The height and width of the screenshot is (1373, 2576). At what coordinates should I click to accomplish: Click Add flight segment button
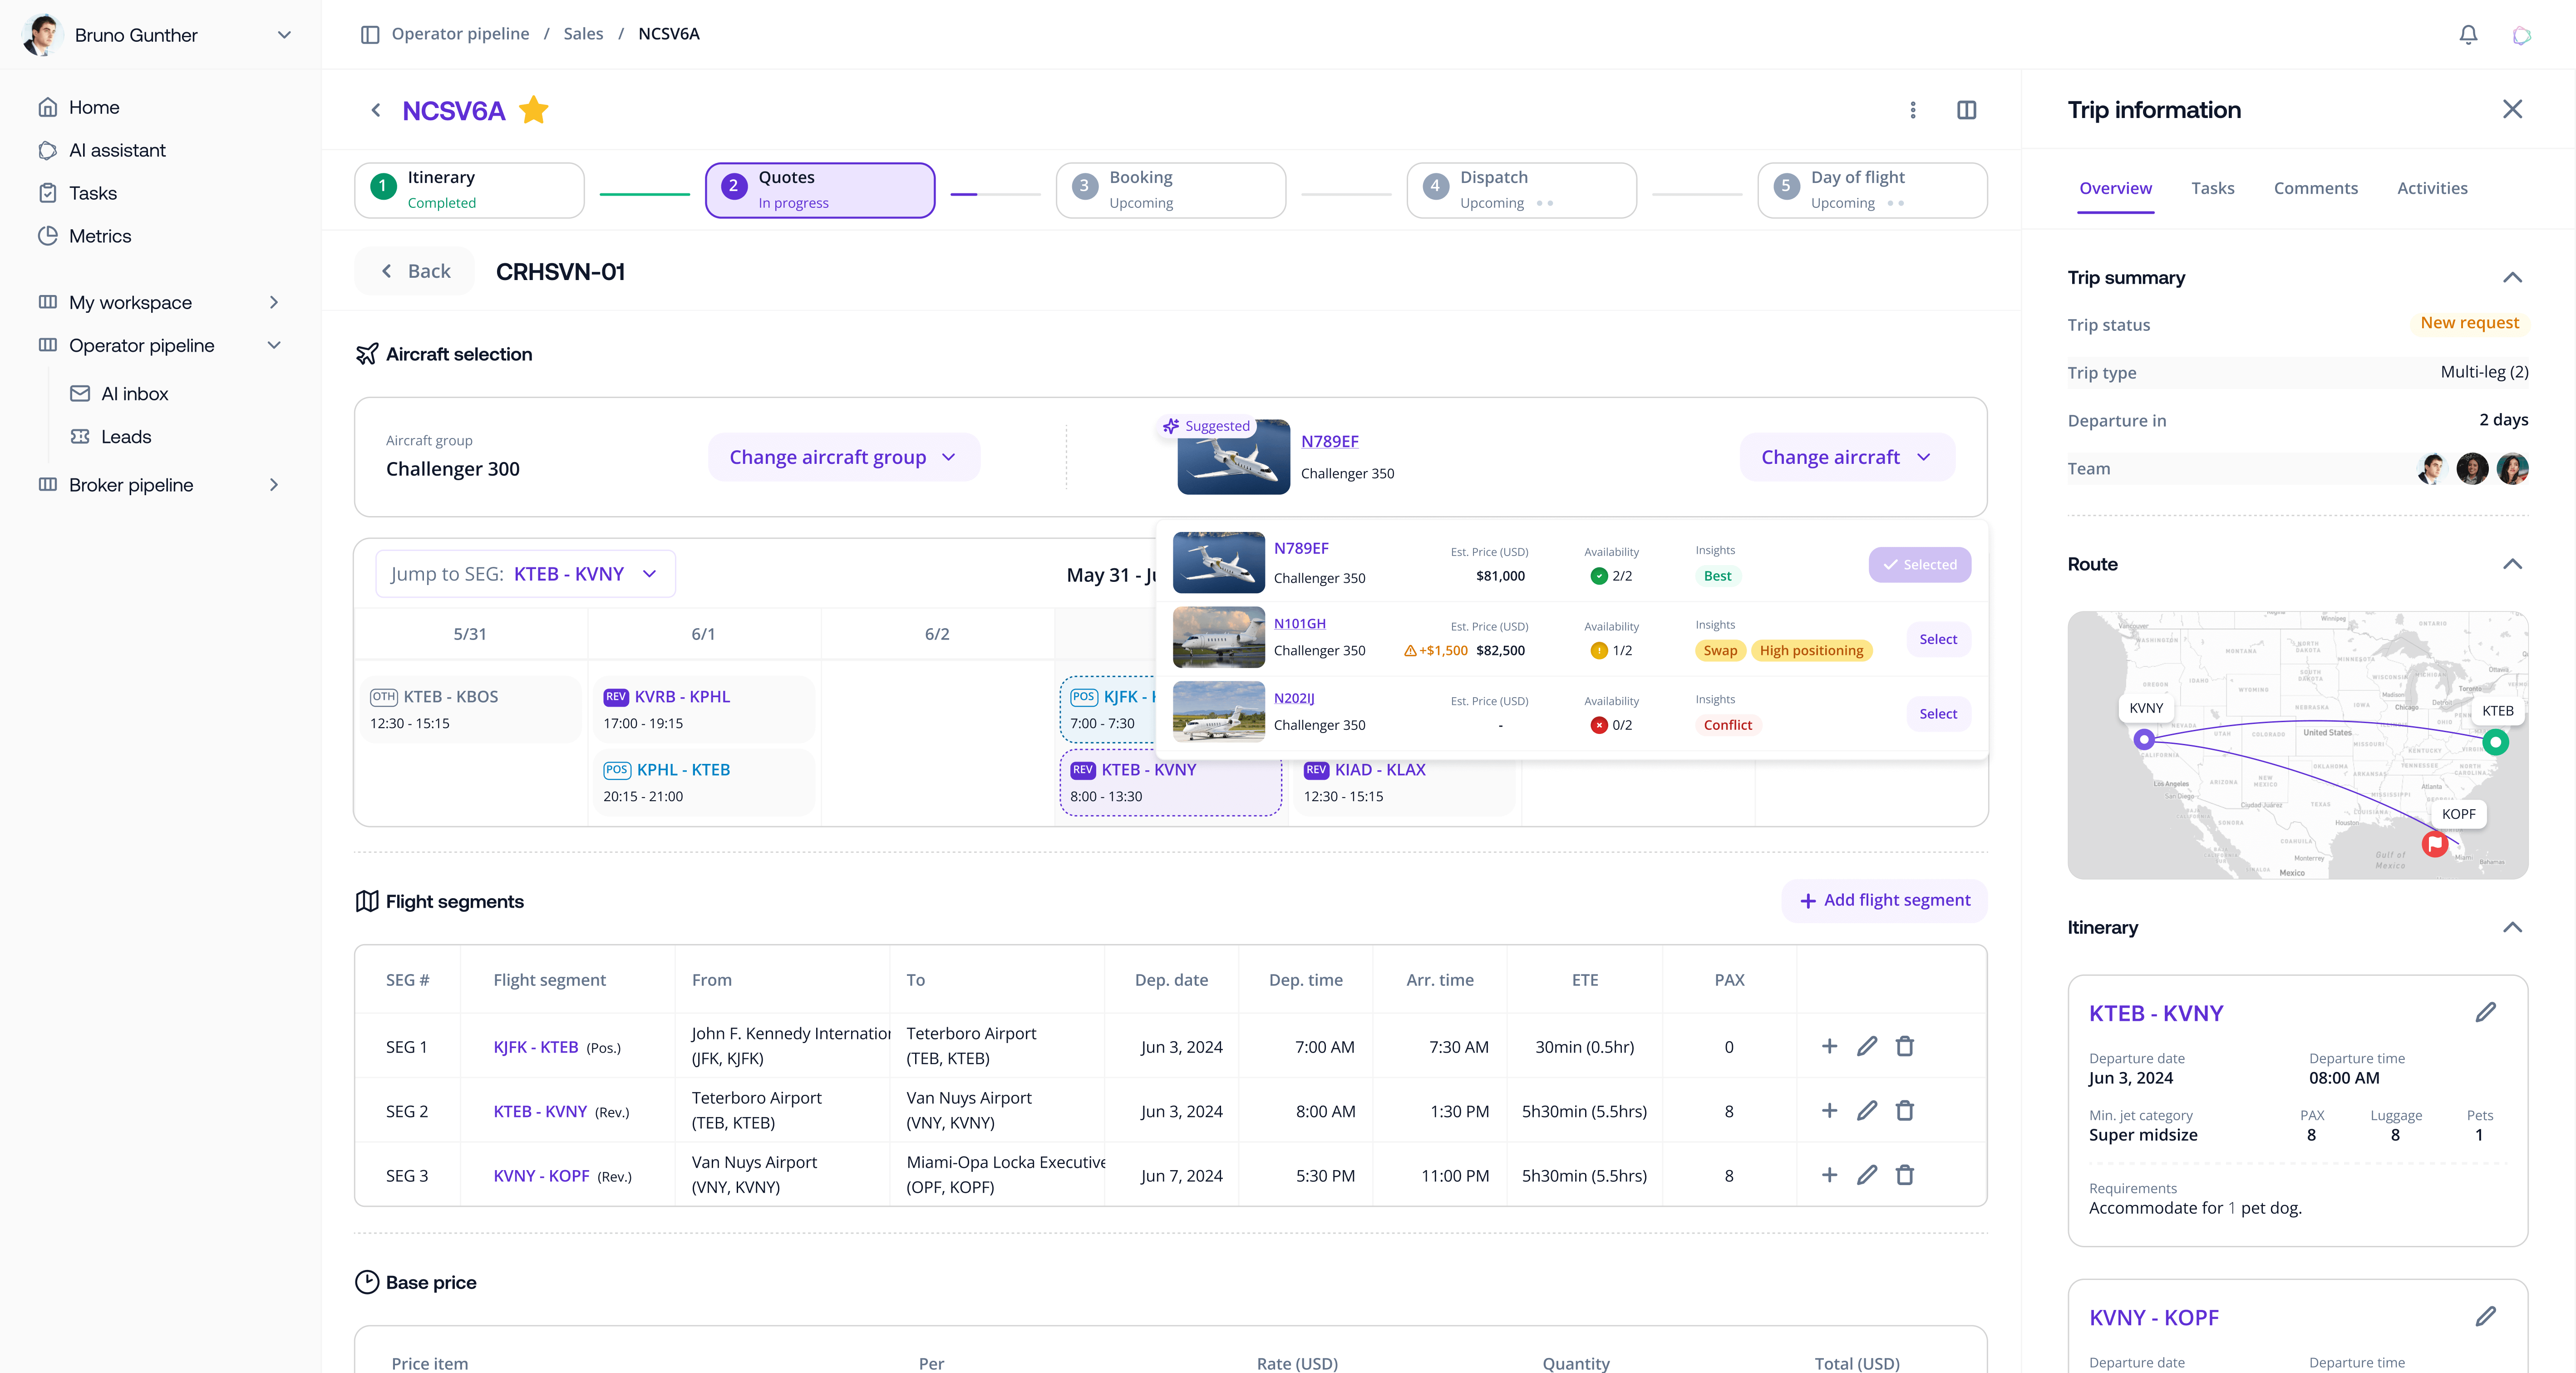1884,900
